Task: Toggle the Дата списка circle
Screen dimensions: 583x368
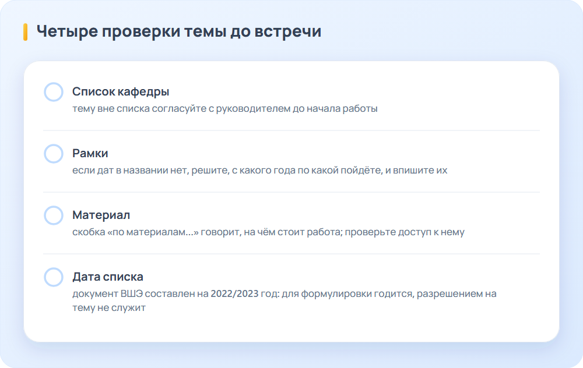Action: point(54,277)
